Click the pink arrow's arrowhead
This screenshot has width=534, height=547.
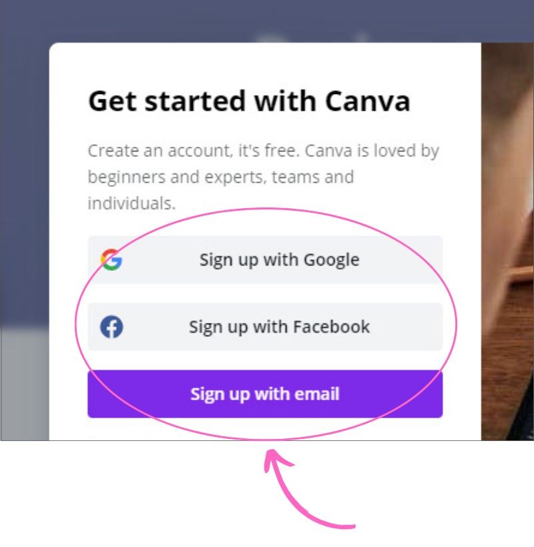[276, 460]
